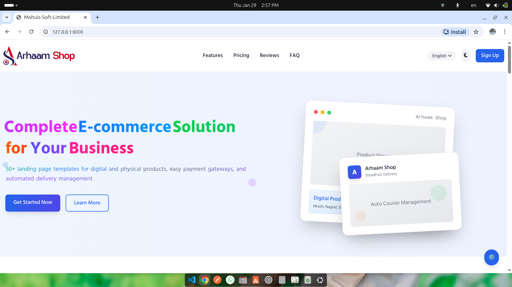Screen dimensions: 512x287
Task: Reload the current page
Action: coord(31,32)
